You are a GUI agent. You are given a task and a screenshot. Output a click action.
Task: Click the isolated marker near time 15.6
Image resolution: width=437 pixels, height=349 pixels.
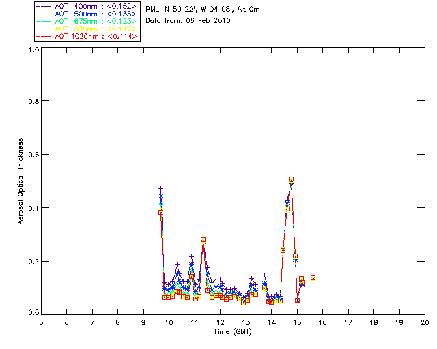pyautogui.click(x=313, y=278)
